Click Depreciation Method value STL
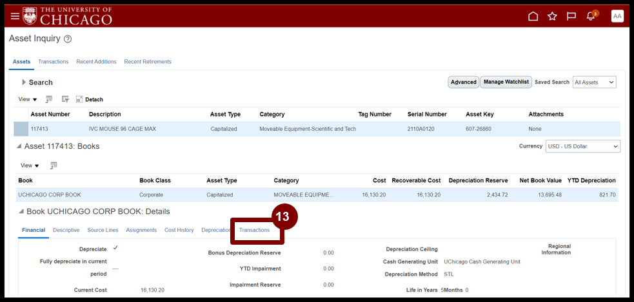The width and height of the screenshot is (634, 302). click(x=449, y=274)
